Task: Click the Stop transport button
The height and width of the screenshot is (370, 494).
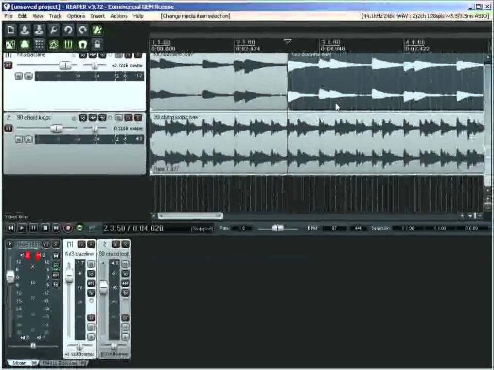Action: coord(45,228)
